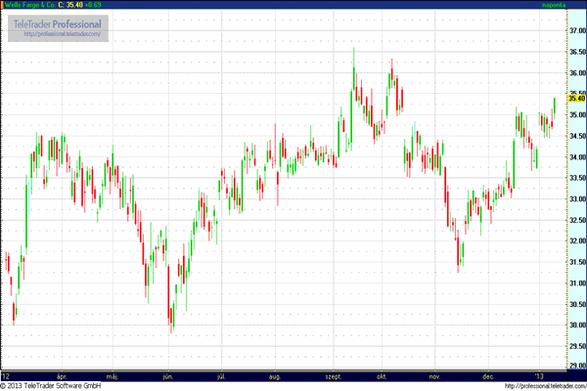Viewport: 587px width, 391px height.
Task: Click the 29.00 price axis label
Action: (575, 367)
